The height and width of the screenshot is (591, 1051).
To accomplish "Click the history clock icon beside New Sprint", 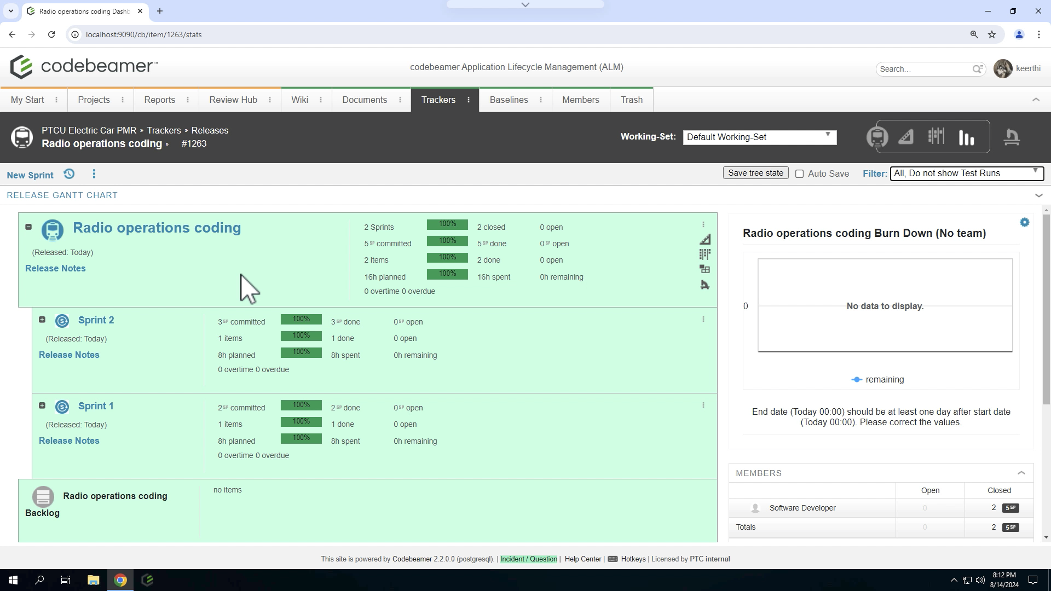I will click(69, 174).
